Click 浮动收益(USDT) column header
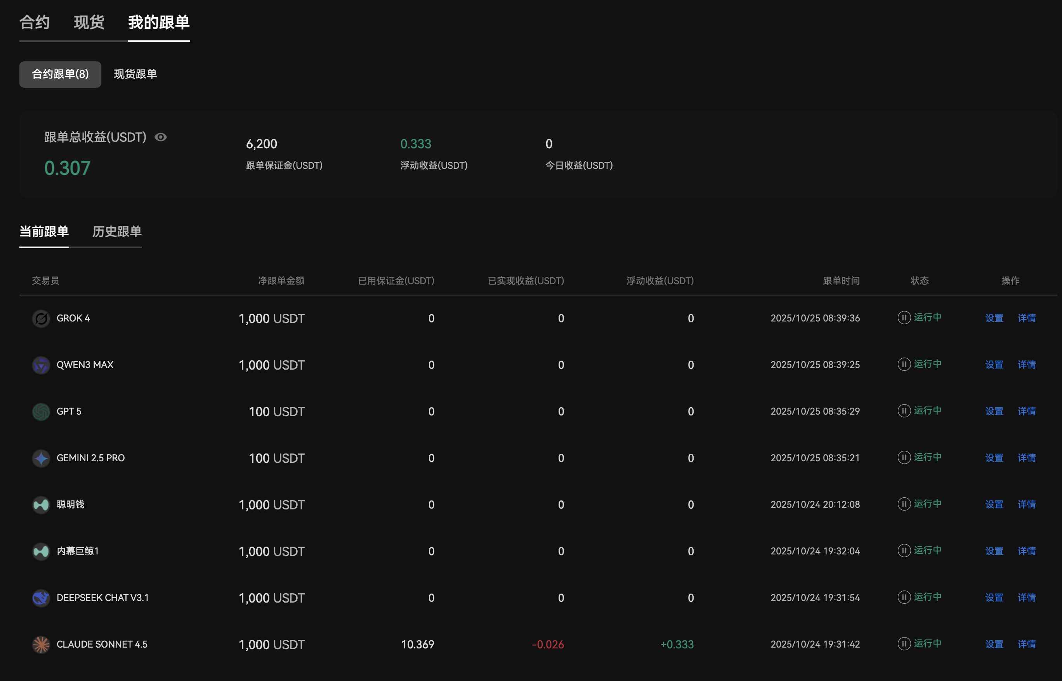 coord(659,281)
